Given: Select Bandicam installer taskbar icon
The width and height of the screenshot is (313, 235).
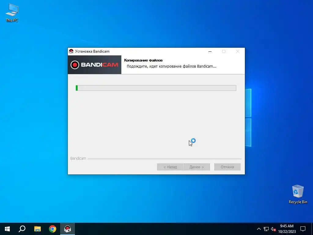Looking at the screenshot, I should [68, 229].
